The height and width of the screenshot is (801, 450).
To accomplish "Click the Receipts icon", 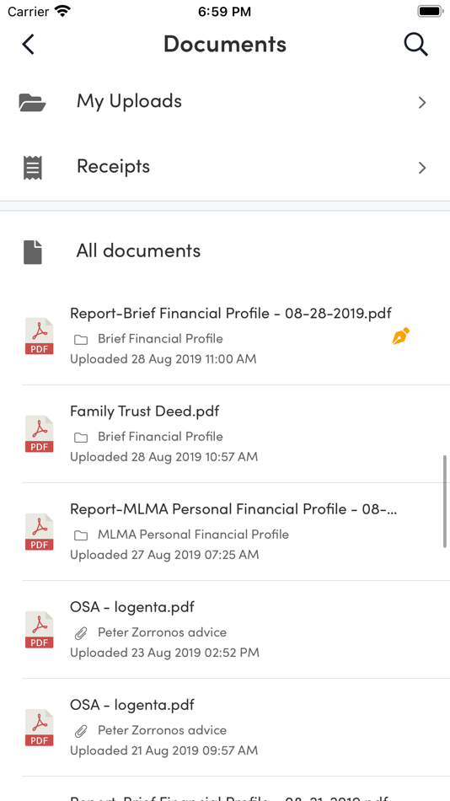I will 33,168.
